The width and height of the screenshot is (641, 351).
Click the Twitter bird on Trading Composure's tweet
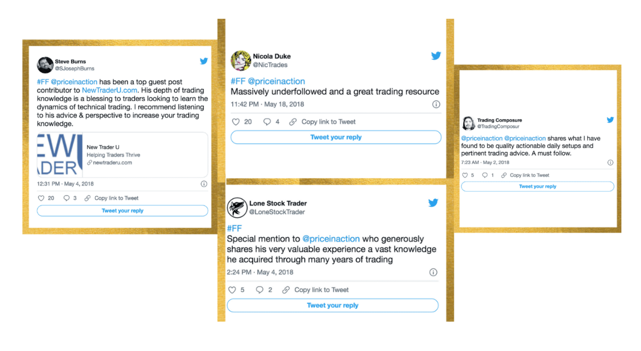[610, 120]
